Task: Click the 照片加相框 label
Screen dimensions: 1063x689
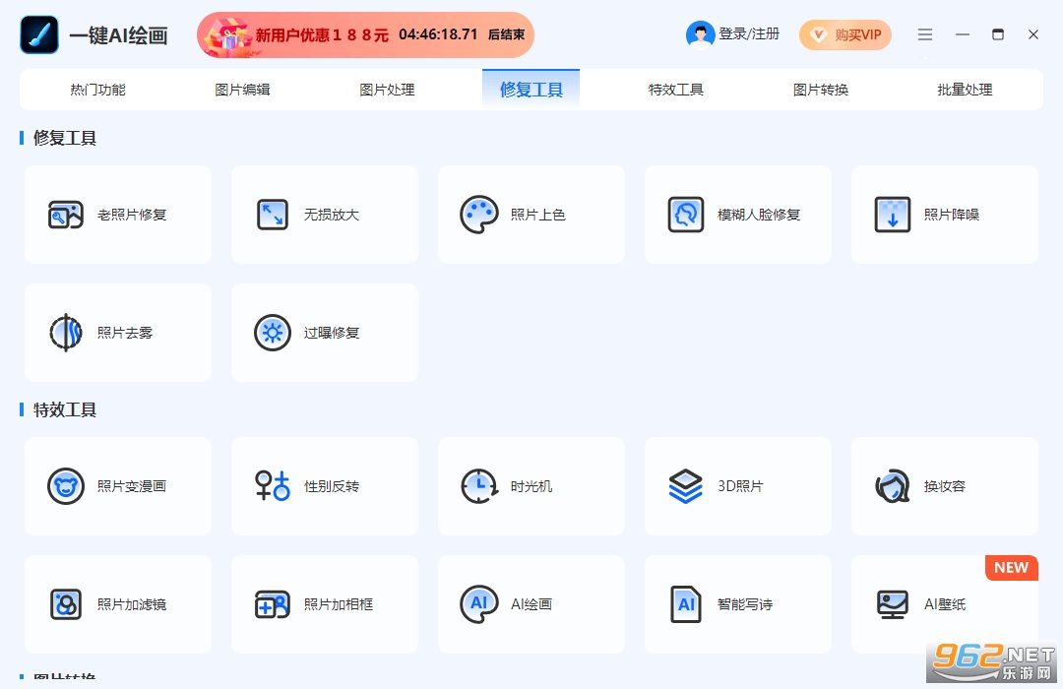Action: pyautogui.click(x=339, y=604)
